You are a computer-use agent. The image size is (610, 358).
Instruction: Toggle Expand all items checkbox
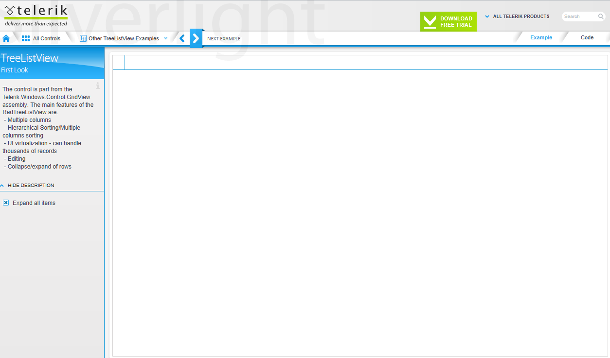click(x=6, y=203)
